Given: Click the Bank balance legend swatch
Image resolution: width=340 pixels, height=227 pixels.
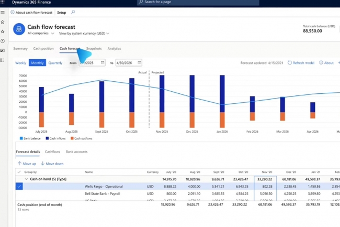Looking at the screenshot, I should tap(21, 138).
